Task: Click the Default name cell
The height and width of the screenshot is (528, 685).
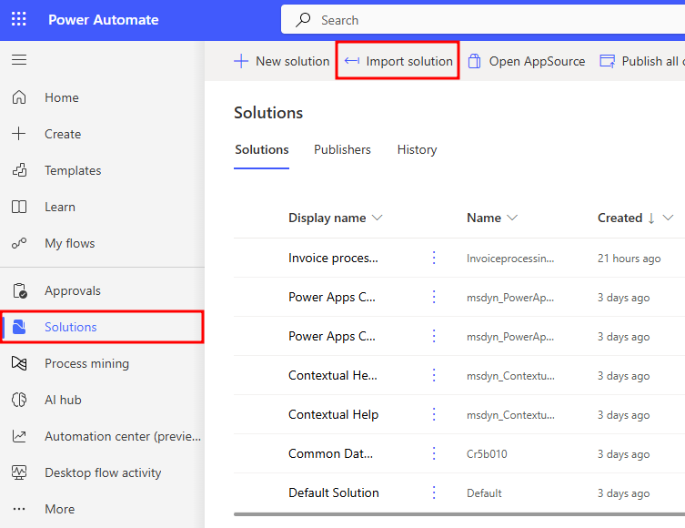Action: coord(484,493)
